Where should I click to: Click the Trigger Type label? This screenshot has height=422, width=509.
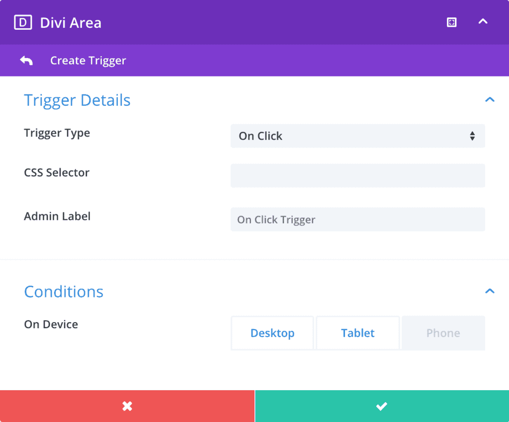coord(57,133)
